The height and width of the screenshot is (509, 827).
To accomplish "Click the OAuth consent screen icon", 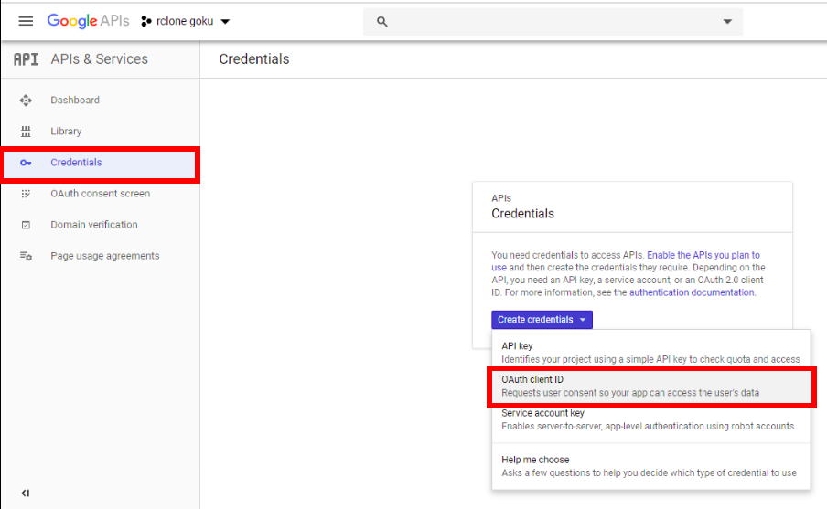I will pos(26,194).
